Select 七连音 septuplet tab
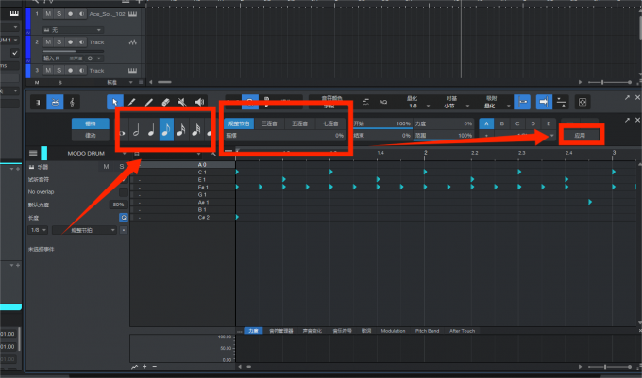Screen dimensions: 642x378 click(x=330, y=123)
